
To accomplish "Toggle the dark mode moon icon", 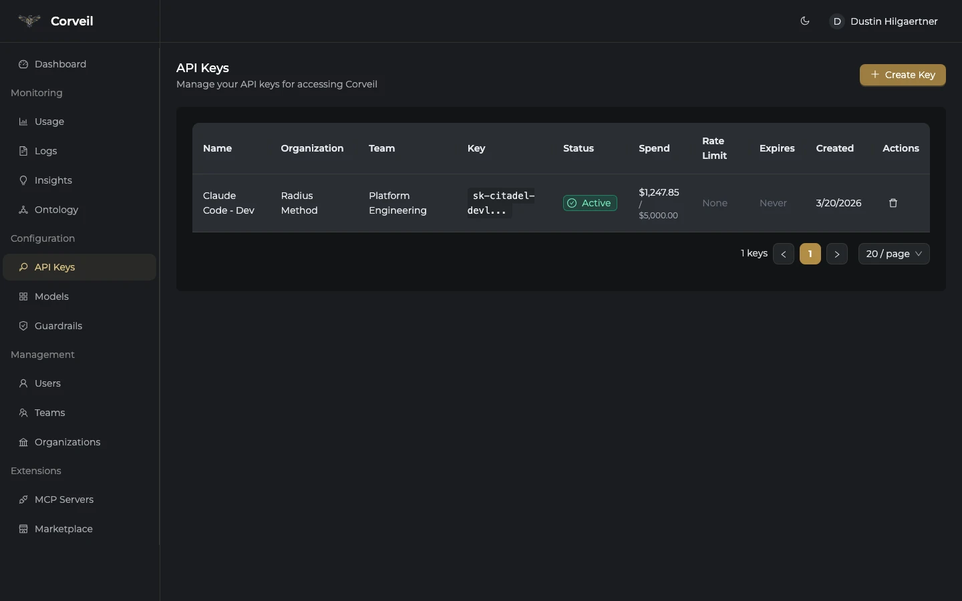I will coord(804,21).
